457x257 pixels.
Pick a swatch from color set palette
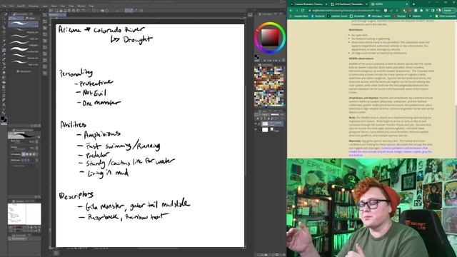pos(268,86)
